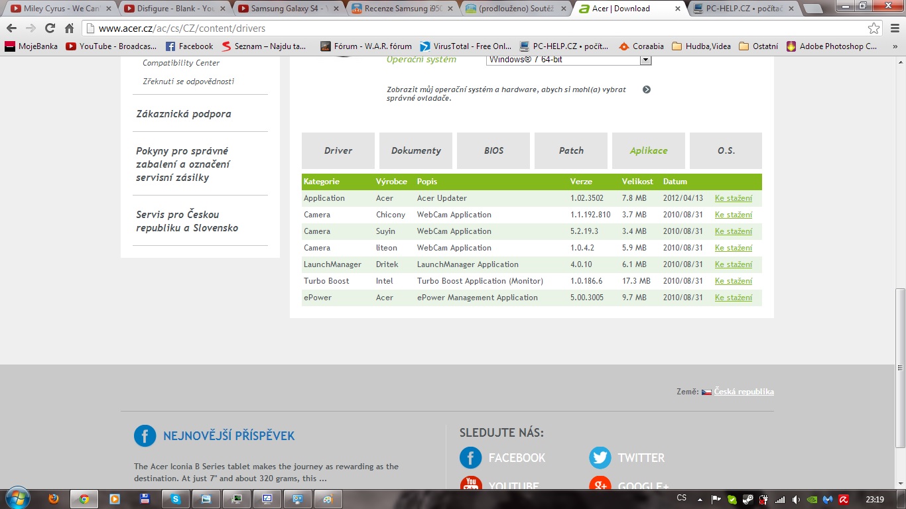The image size is (906, 509).
Task: Open the MojeBanka bookmark
Action: pos(31,46)
